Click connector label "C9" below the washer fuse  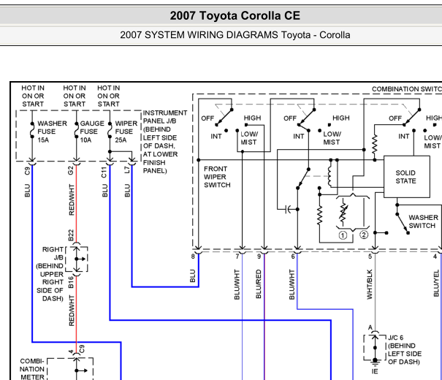click(x=27, y=171)
